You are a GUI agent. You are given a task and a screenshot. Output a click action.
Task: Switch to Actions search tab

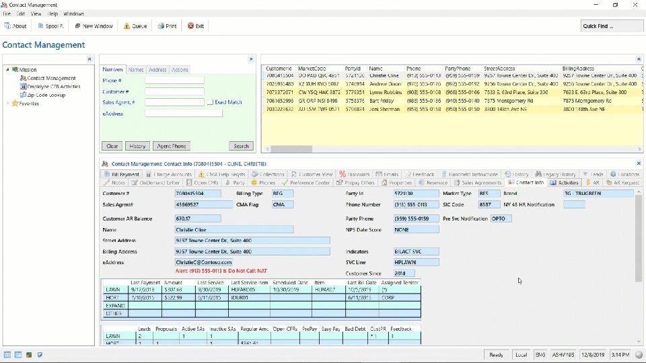click(180, 69)
